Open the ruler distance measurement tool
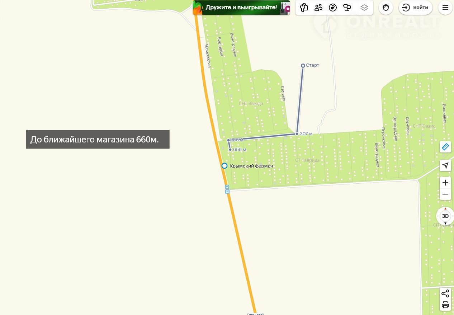Image resolution: width=454 pixels, height=315 pixels. pyautogui.click(x=445, y=146)
